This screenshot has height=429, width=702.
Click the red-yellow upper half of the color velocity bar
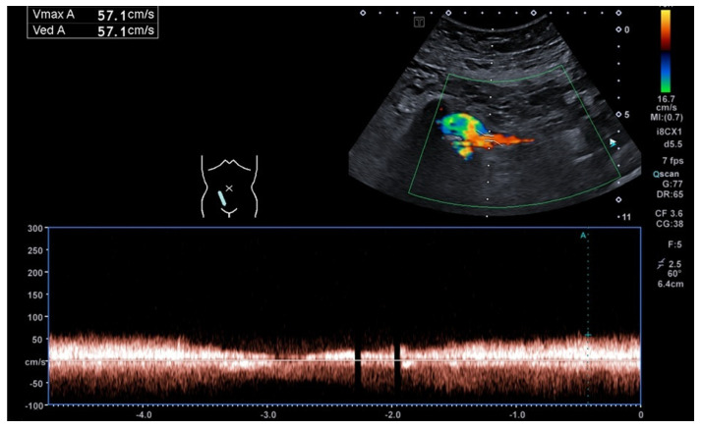coord(666,29)
